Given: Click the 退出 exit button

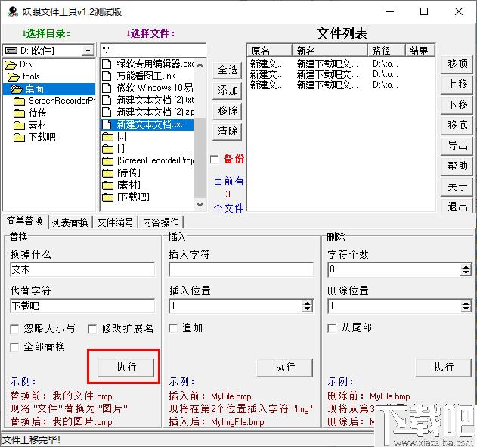Looking at the screenshot, I should (457, 206).
